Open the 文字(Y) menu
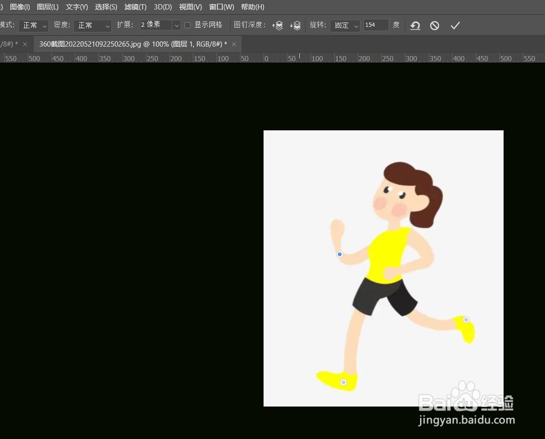Screen dimensions: 545x439 [x=77, y=7]
